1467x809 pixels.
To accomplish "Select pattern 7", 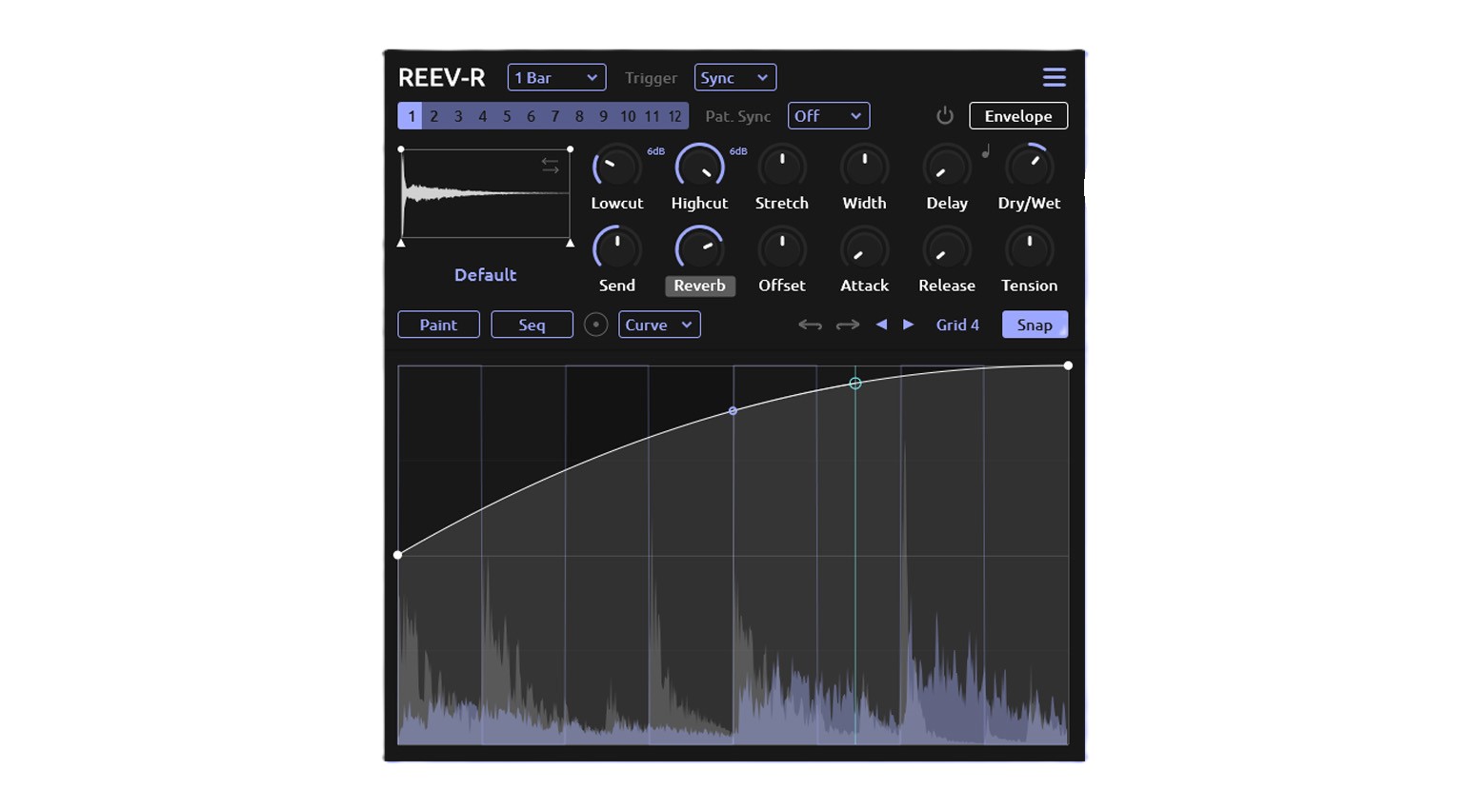I will pos(555,116).
